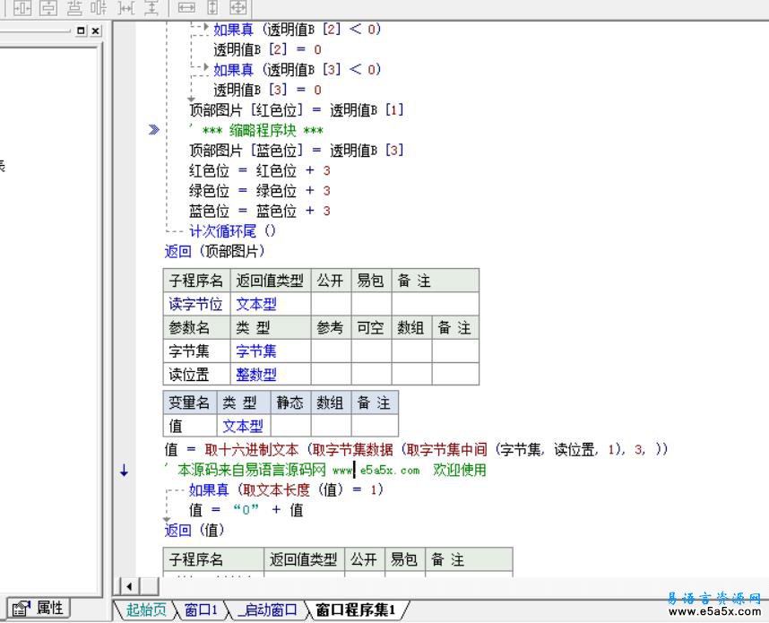
Task: Toggle 易包 cell for subroutine 读字节位
Action: click(371, 304)
